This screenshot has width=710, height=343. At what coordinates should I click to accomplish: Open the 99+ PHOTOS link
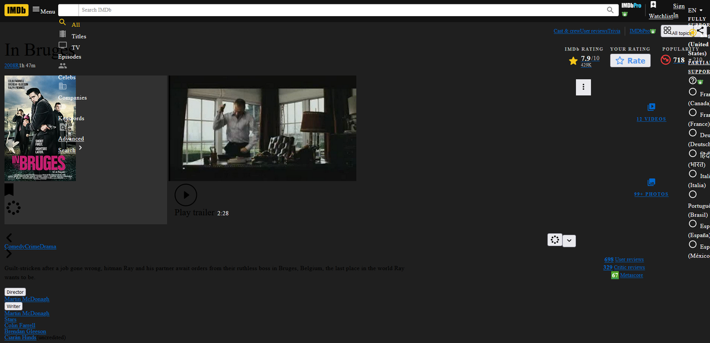point(651,194)
